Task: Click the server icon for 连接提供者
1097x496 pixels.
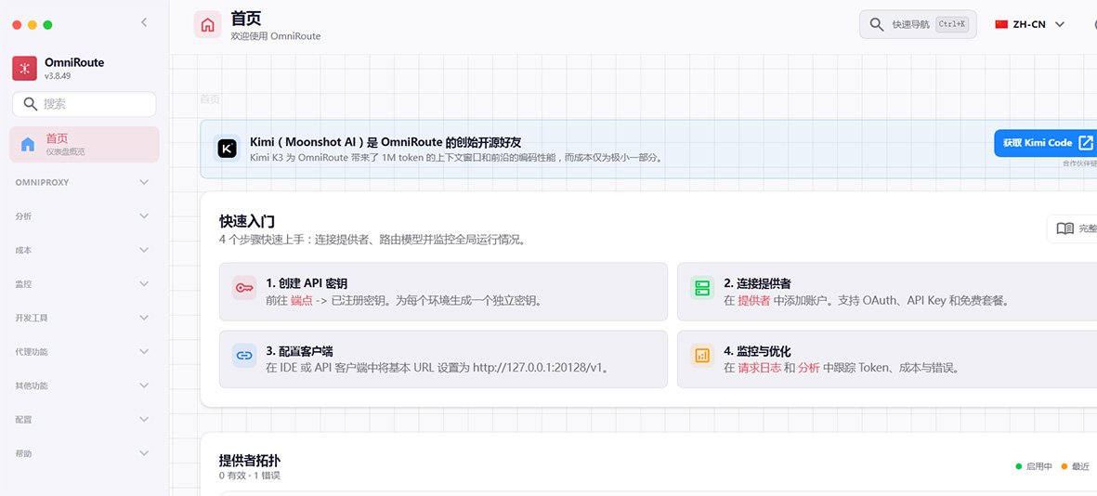Action: [702, 288]
